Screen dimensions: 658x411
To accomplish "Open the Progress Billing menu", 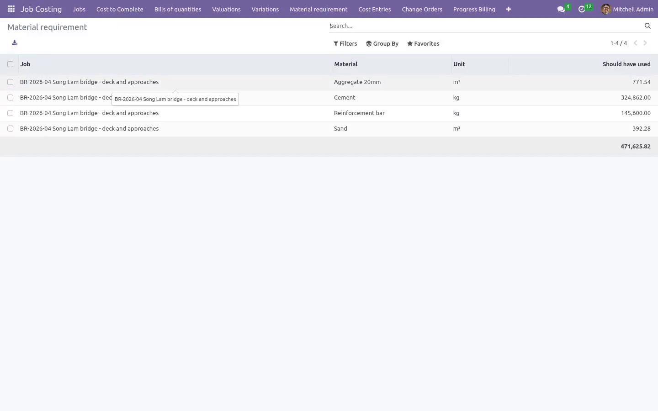I will coord(474,9).
